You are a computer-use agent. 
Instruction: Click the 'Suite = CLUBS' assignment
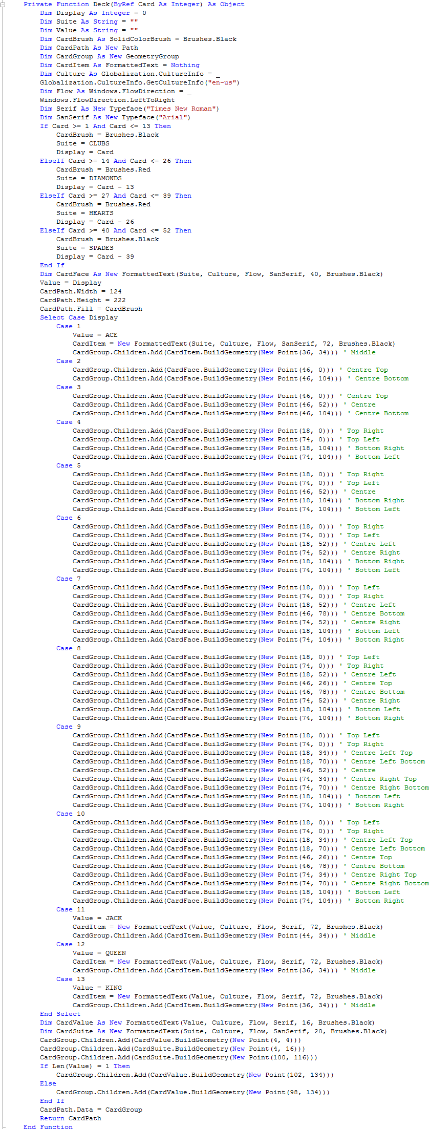pyautogui.click(x=83, y=143)
